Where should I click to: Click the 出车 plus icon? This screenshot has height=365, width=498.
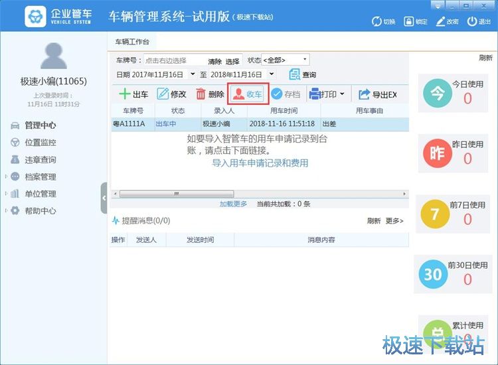tap(125, 94)
